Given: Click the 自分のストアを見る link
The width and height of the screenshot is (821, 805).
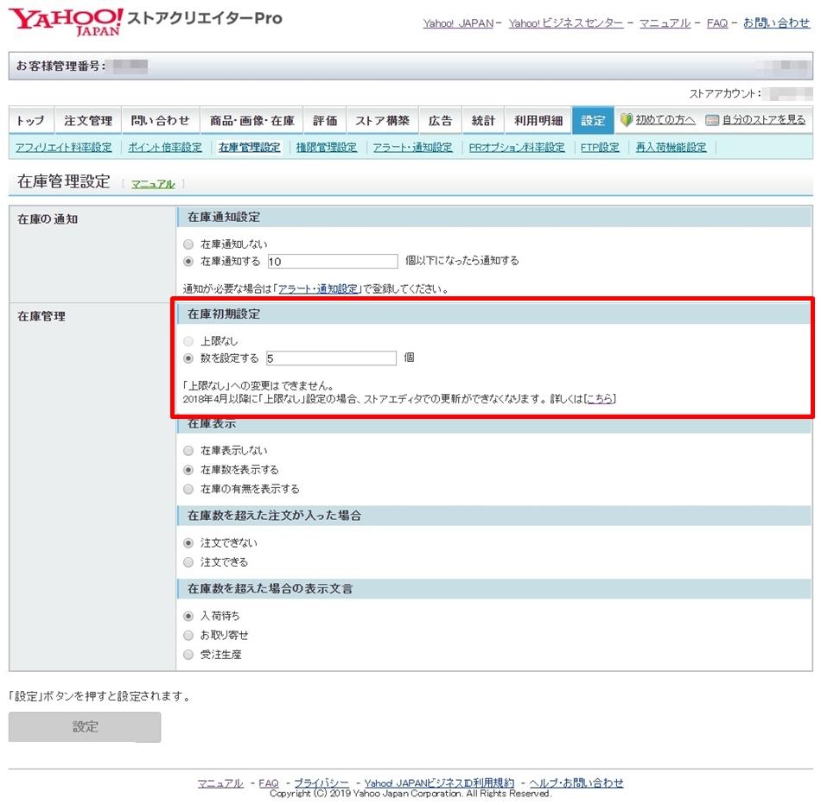Looking at the screenshot, I should 764,120.
